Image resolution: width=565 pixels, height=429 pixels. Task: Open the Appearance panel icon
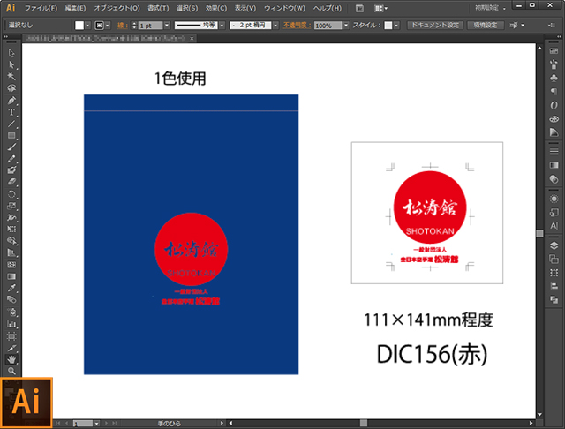[x=554, y=199]
